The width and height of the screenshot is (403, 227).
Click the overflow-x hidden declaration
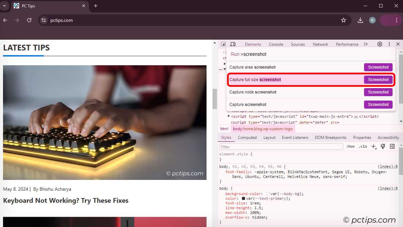(x=247, y=218)
